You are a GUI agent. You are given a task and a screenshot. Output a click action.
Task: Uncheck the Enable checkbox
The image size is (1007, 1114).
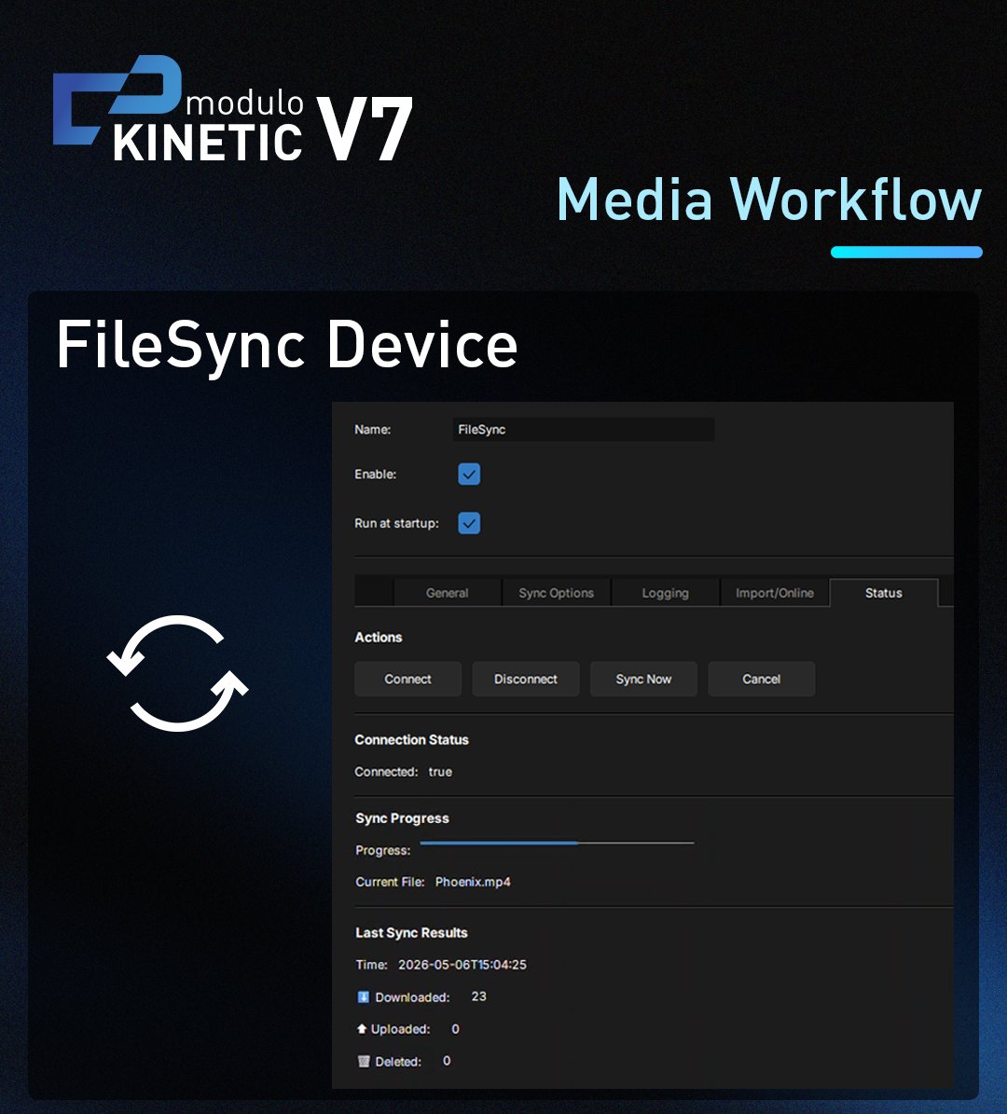[x=469, y=474]
